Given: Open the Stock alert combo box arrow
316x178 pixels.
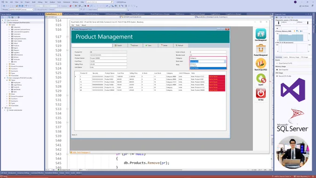Looking at the screenshot, I should (225, 61).
